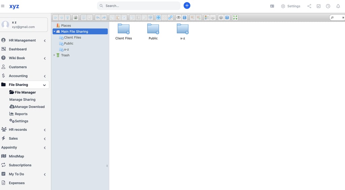Click the Create archive icon in toolbar
345x190 pixels.
click(199, 17)
